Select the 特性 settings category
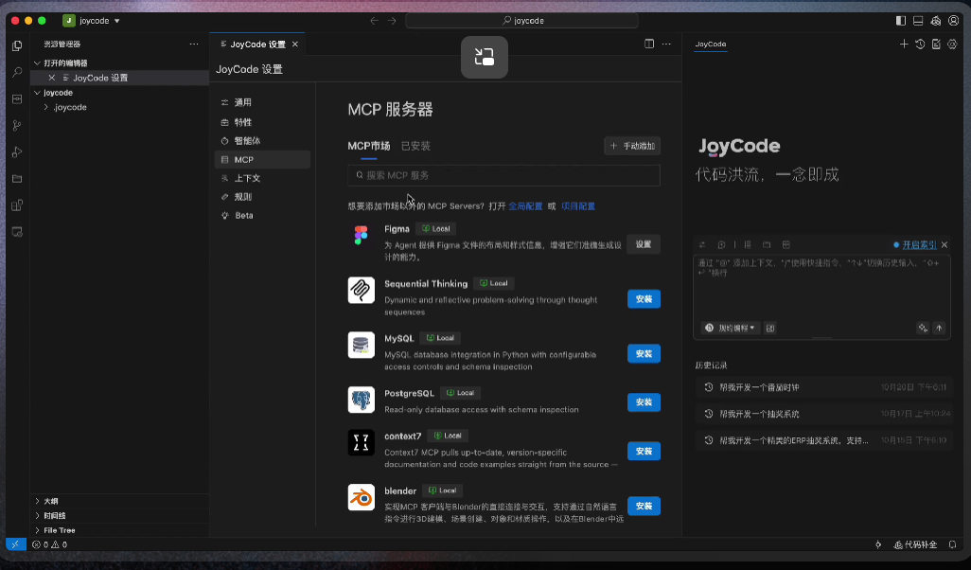The image size is (971, 570). (x=262, y=122)
